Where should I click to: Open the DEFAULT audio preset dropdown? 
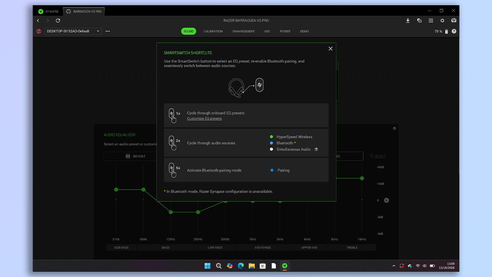pos(130,156)
